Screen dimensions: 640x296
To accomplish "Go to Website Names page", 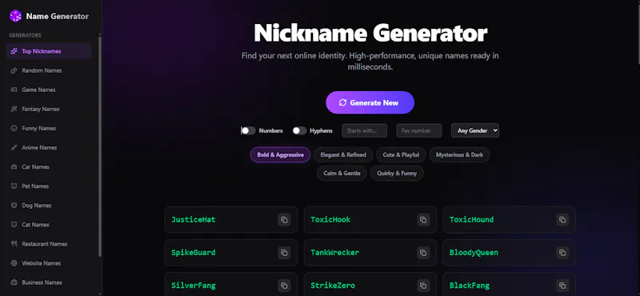I will tap(49, 263).
